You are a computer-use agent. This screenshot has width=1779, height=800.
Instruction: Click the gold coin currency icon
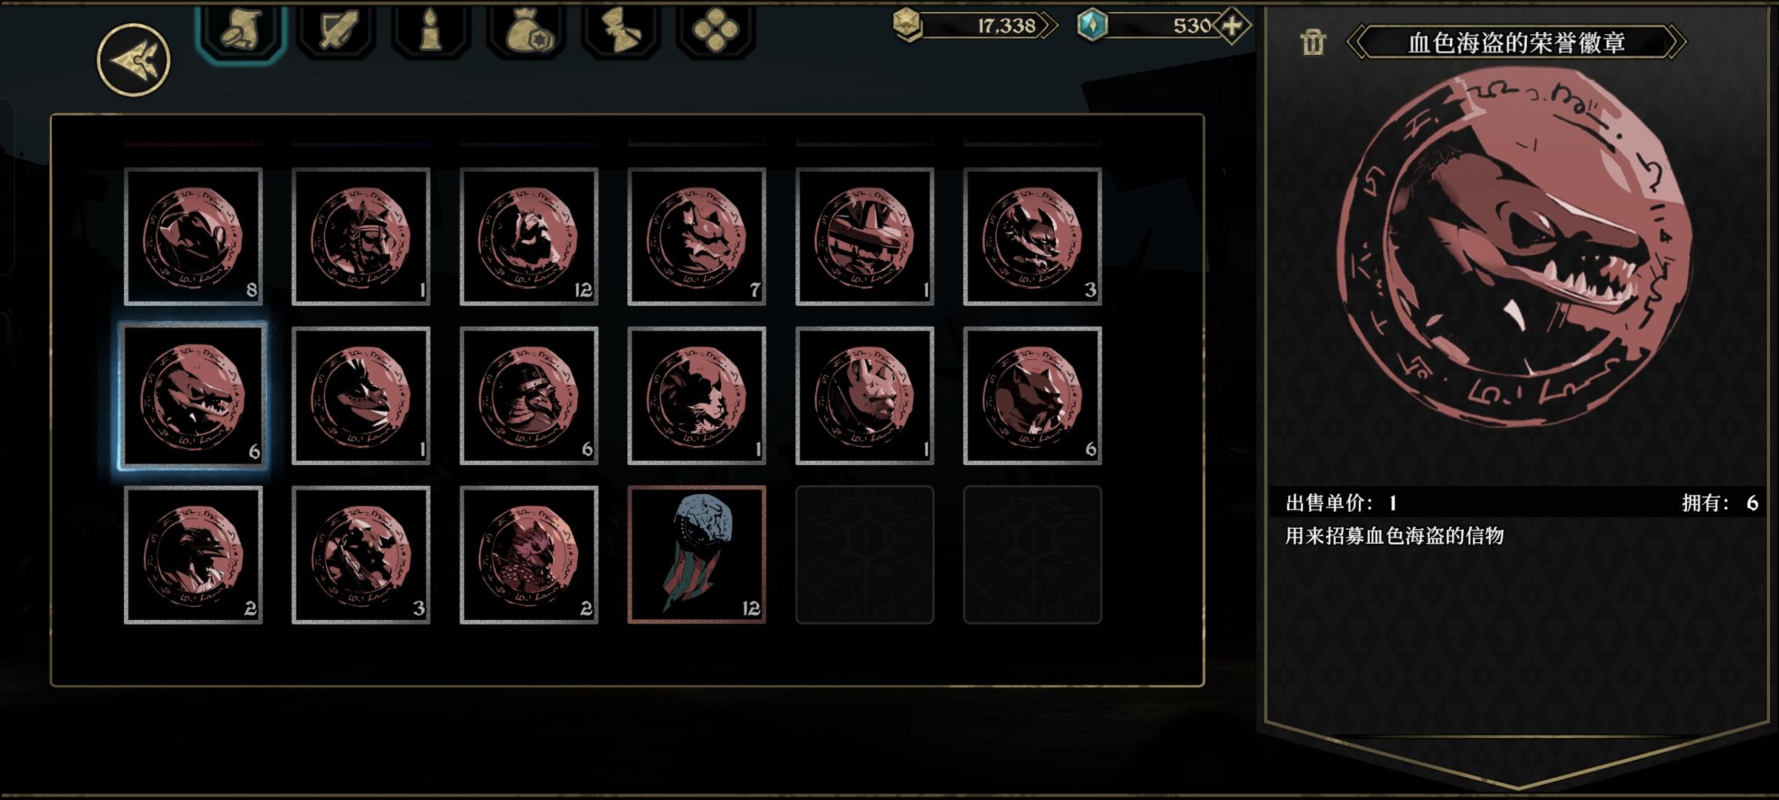[907, 25]
